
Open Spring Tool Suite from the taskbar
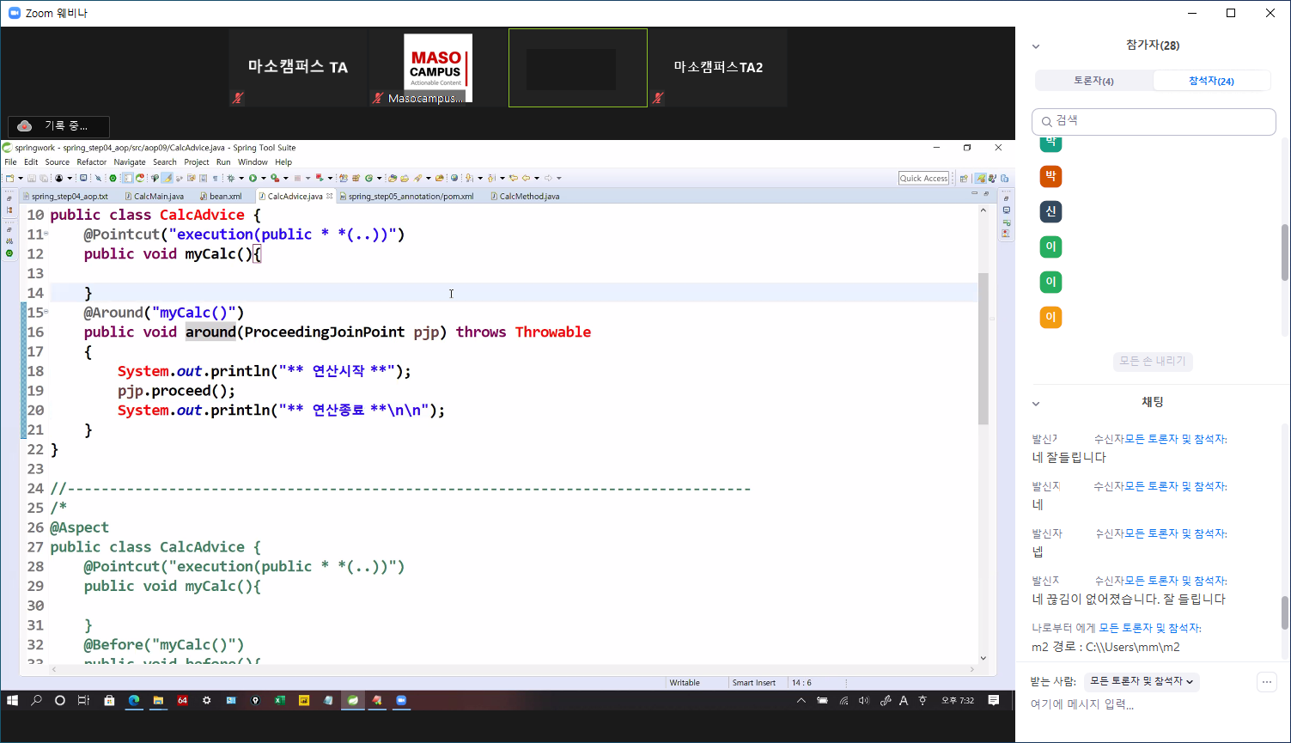pyautogui.click(x=352, y=701)
